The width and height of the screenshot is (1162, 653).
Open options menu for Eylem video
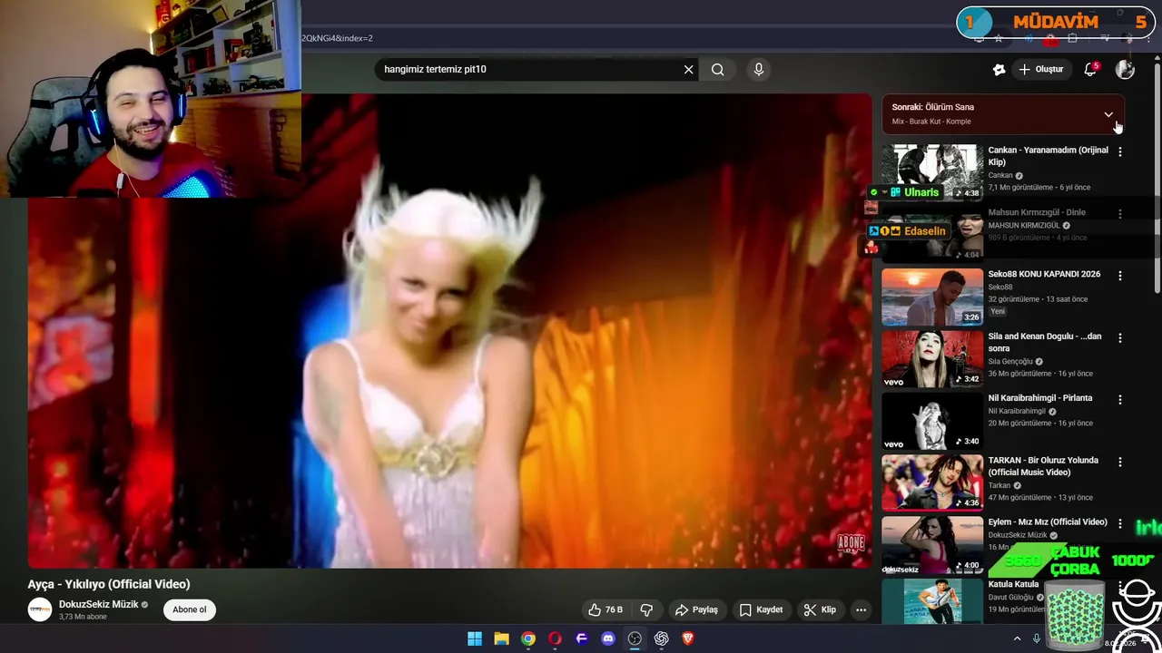(1120, 523)
